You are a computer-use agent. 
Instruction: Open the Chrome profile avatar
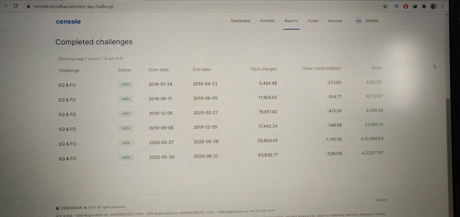pyautogui.click(x=433, y=6)
